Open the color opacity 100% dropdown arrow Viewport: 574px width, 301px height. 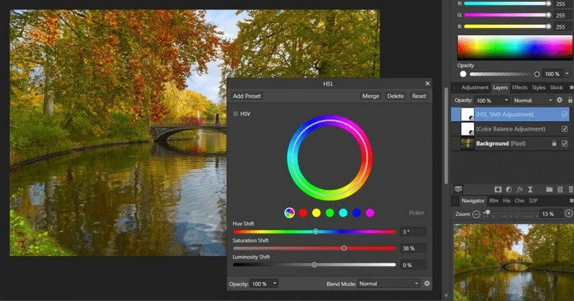click(x=567, y=74)
